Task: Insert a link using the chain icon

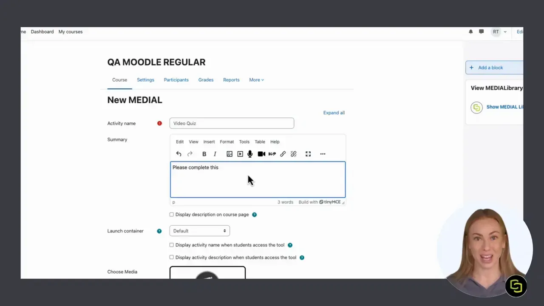Action: (283, 154)
